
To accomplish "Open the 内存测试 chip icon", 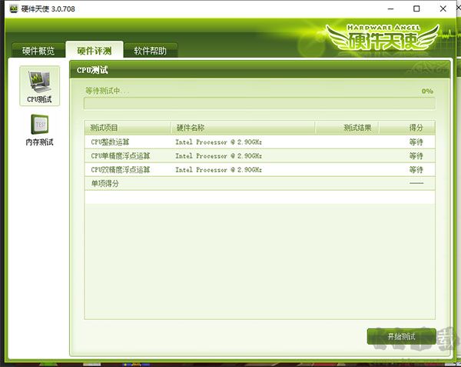I will [40, 125].
